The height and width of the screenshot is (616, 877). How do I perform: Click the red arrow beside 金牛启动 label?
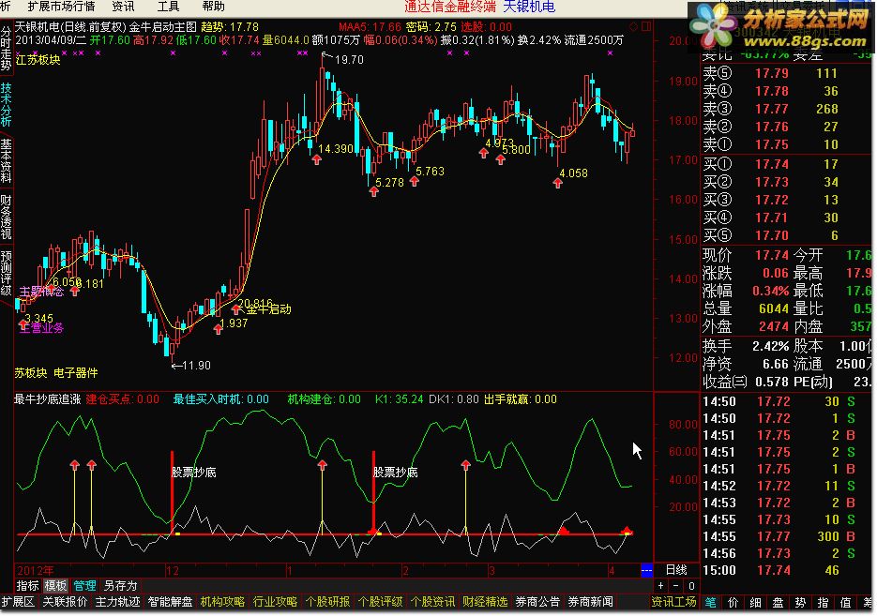click(x=235, y=309)
